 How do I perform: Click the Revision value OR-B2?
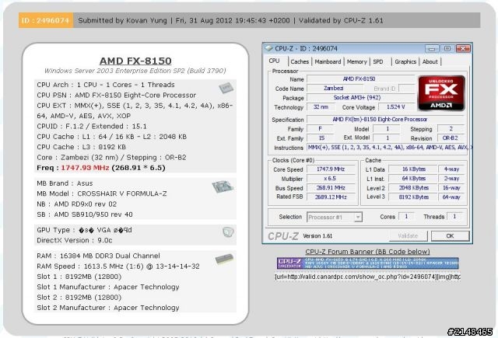coord(451,138)
